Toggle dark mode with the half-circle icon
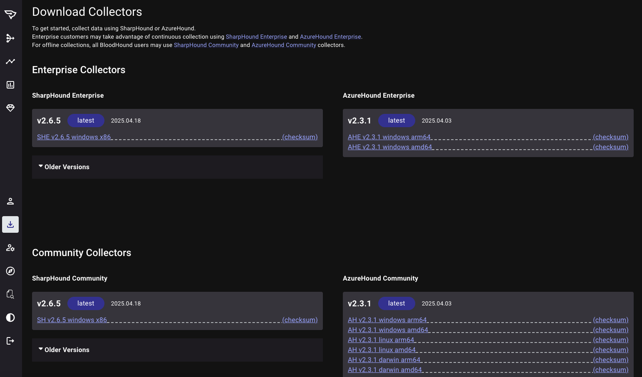 tap(10, 318)
